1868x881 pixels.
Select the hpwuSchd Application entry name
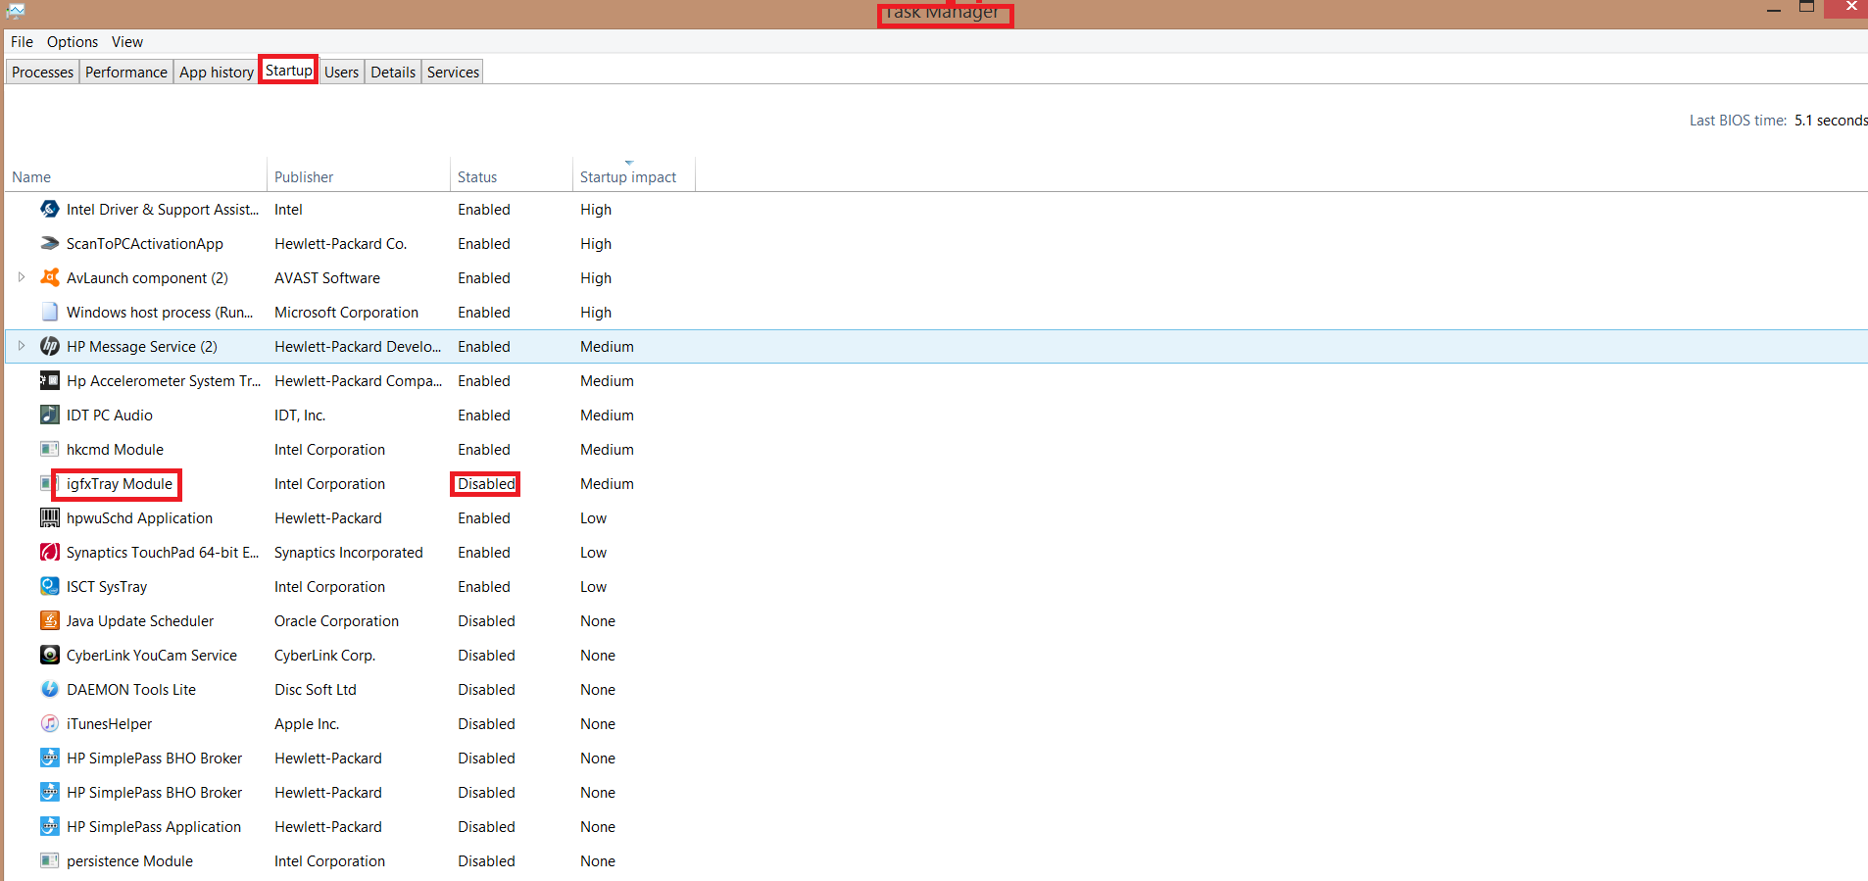pyautogui.click(x=139, y=518)
